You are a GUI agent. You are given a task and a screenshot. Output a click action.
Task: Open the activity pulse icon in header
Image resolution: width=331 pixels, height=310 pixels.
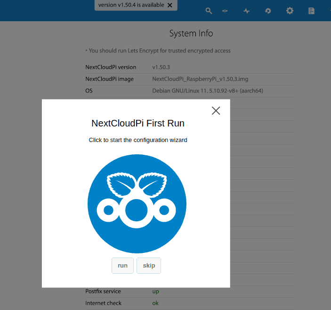(246, 11)
